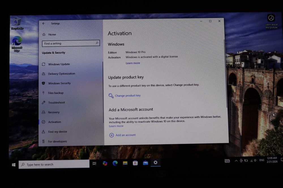Open Microsoft Store from the taskbar

pos(135,163)
